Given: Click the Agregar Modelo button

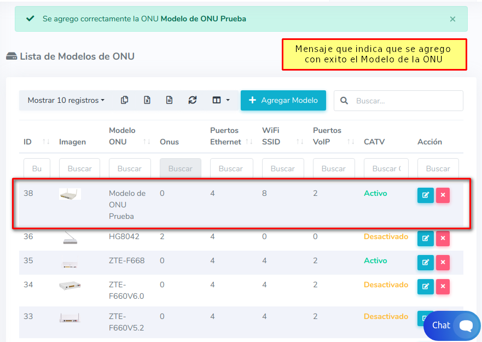Looking at the screenshot, I should [283, 100].
